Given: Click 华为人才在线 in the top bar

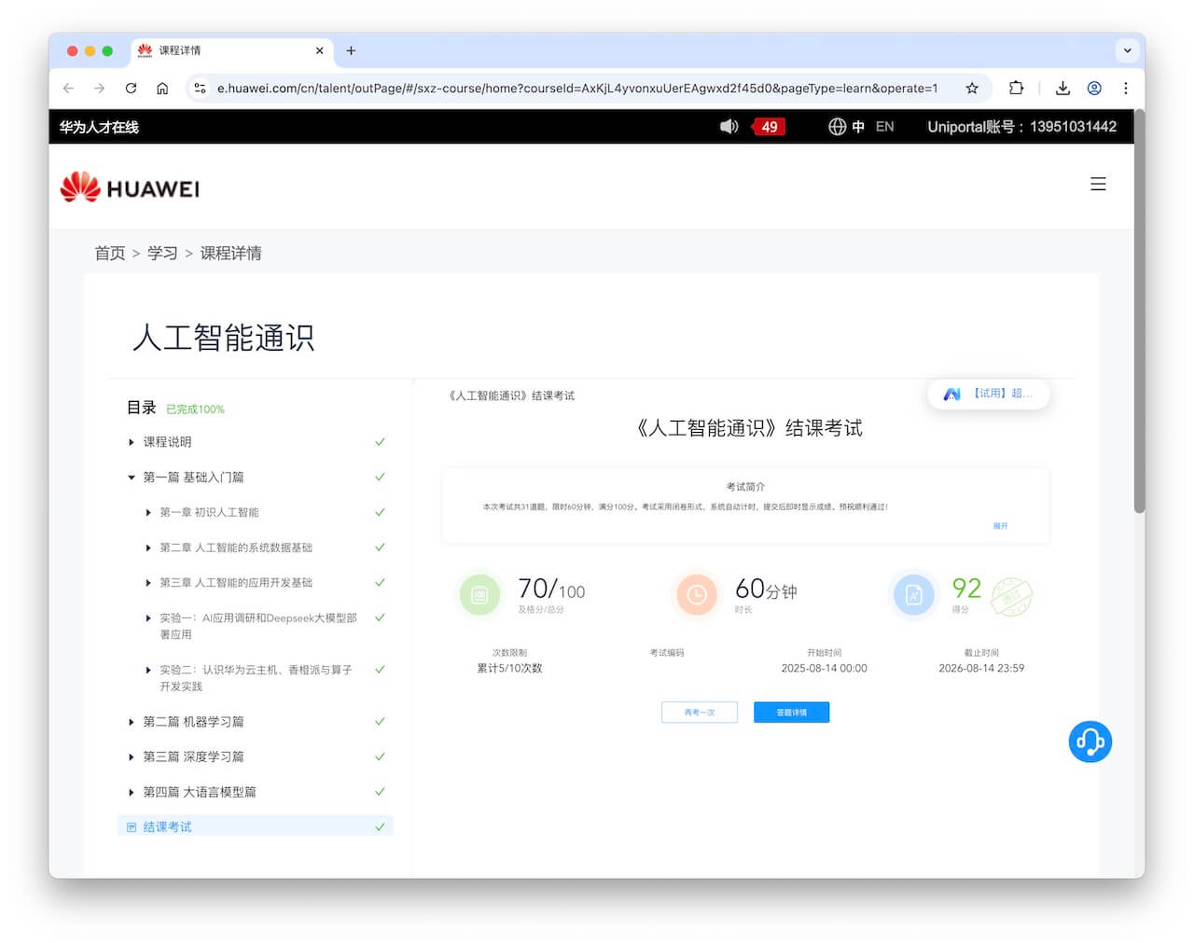Looking at the screenshot, I should click(99, 127).
